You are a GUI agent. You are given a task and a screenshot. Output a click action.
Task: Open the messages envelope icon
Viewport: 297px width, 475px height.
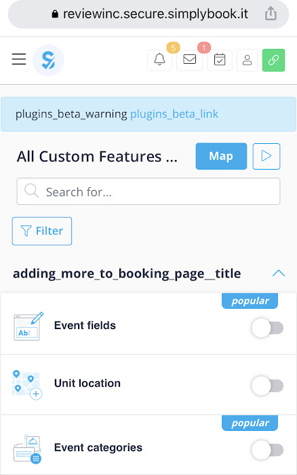pyautogui.click(x=189, y=60)
